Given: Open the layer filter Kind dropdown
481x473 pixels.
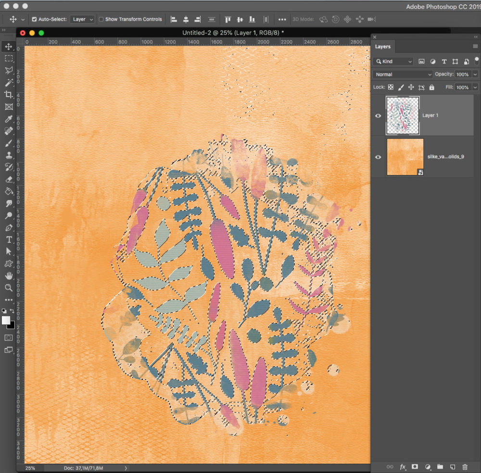Looking at the screenshot, I should tap(393, 62).
